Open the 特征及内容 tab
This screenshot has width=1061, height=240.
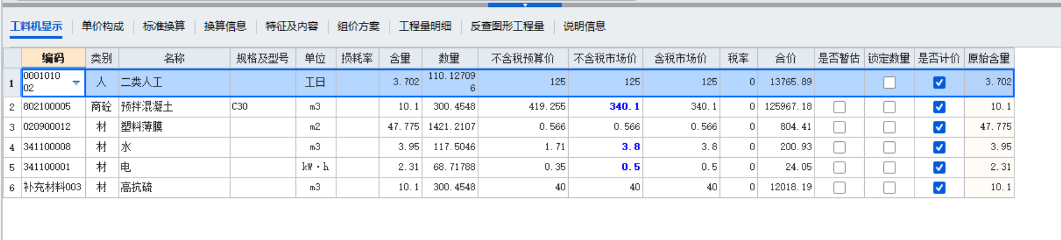click(x=292, y=26)
